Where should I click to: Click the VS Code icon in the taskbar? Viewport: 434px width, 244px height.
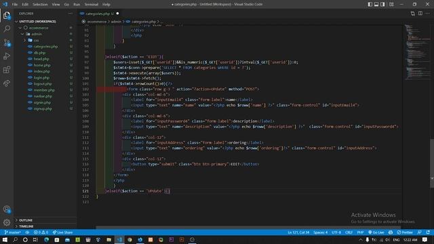119,239
